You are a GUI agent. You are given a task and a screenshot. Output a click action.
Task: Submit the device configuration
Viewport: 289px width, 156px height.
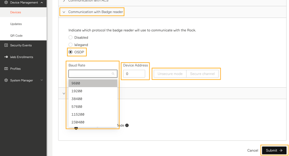pyautogui.click(x=274, y=151)
